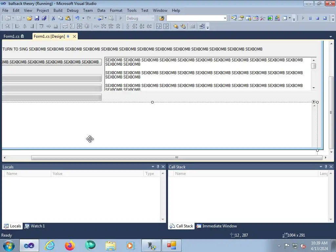Click the Make Same Size icon
The image size is (336, 252).
pyautogui.click(x=79, y=26)
